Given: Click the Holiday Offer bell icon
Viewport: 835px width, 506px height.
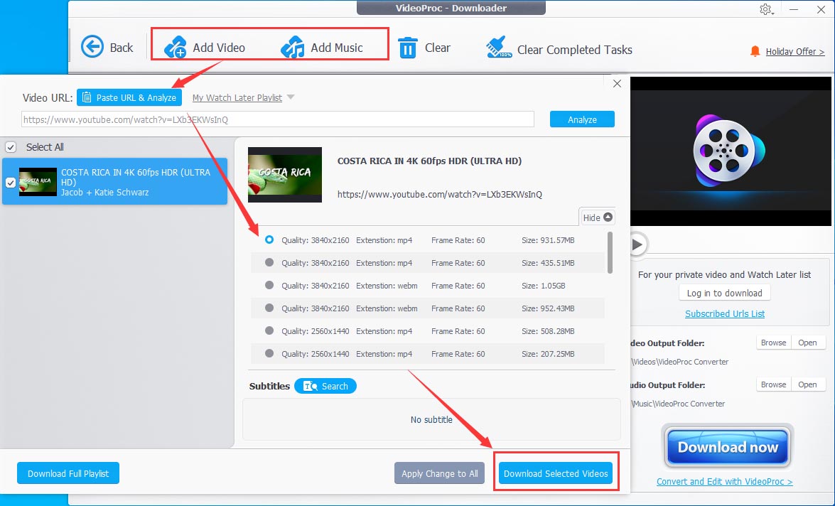Looking at the screenshot, I should (755, 51).
